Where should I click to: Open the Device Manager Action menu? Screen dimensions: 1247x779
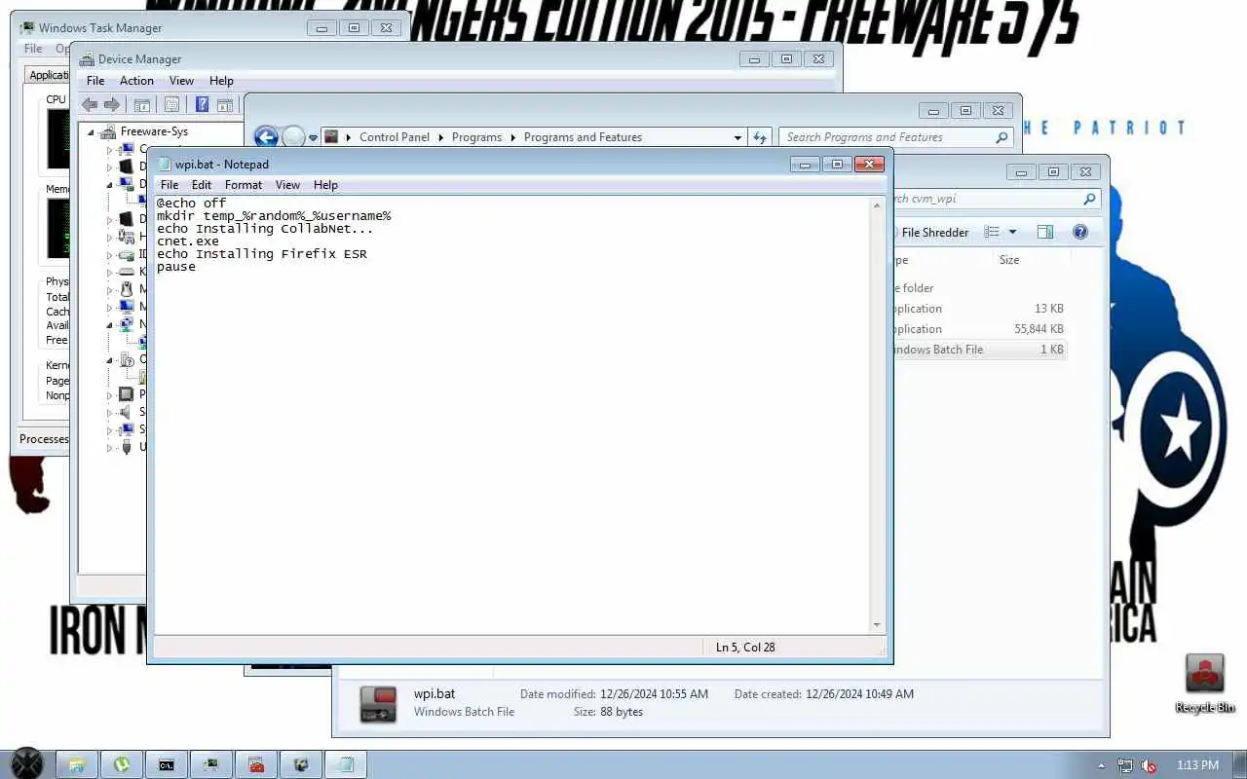click(x=136, y=81)
